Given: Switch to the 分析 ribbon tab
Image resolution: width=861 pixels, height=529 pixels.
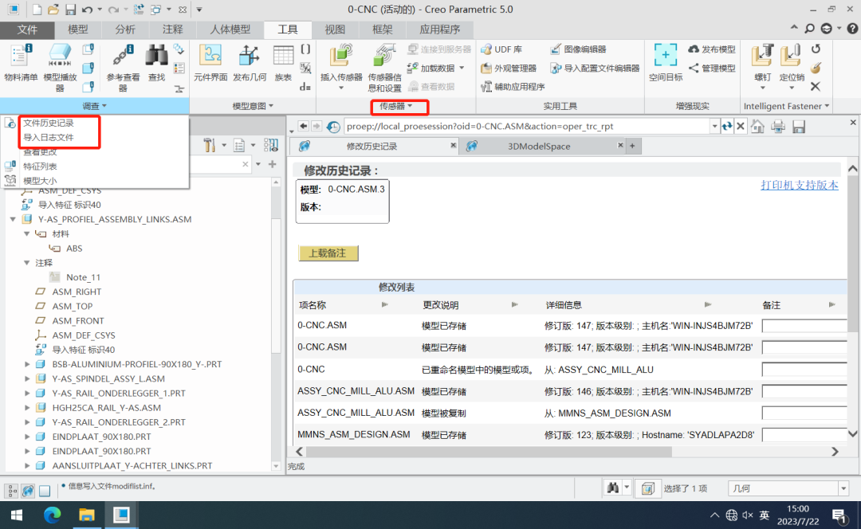Looking at the screenshot, I should 125,30.
